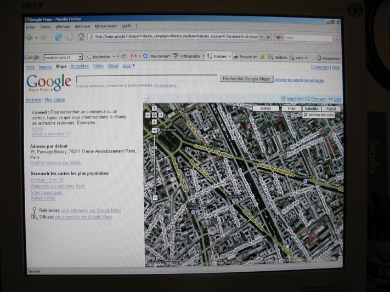
Task: Open the Images link in Google navigation
Action: coord(45,67)
